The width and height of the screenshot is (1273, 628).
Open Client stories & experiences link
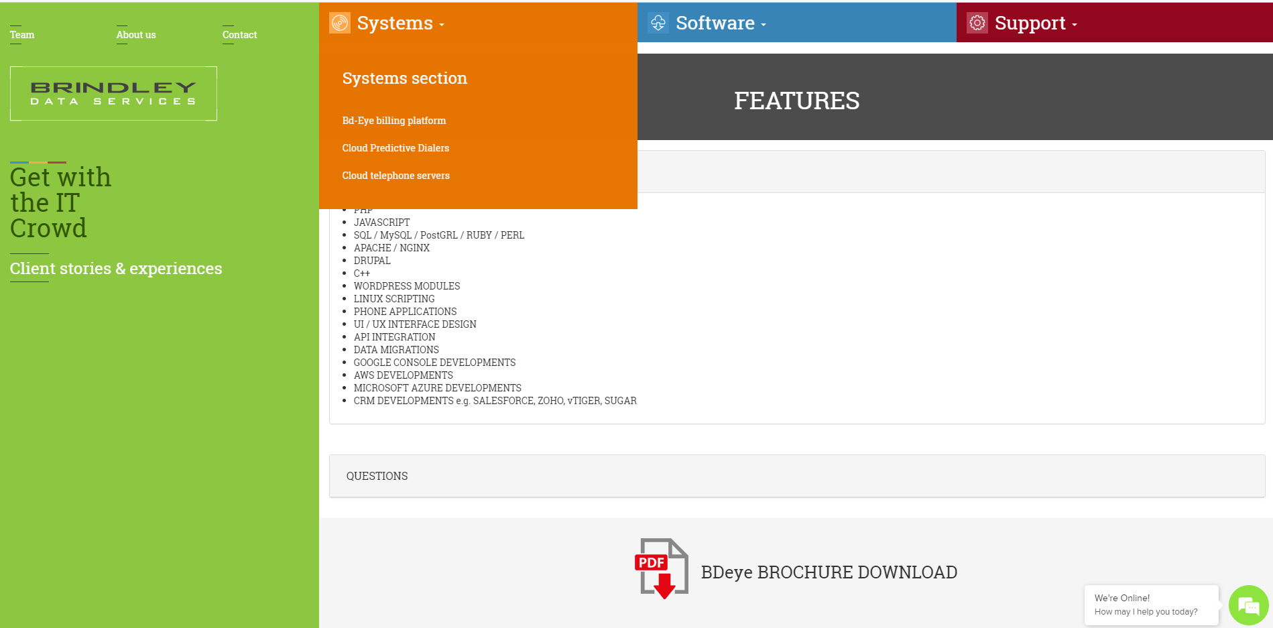coord(116,269)
